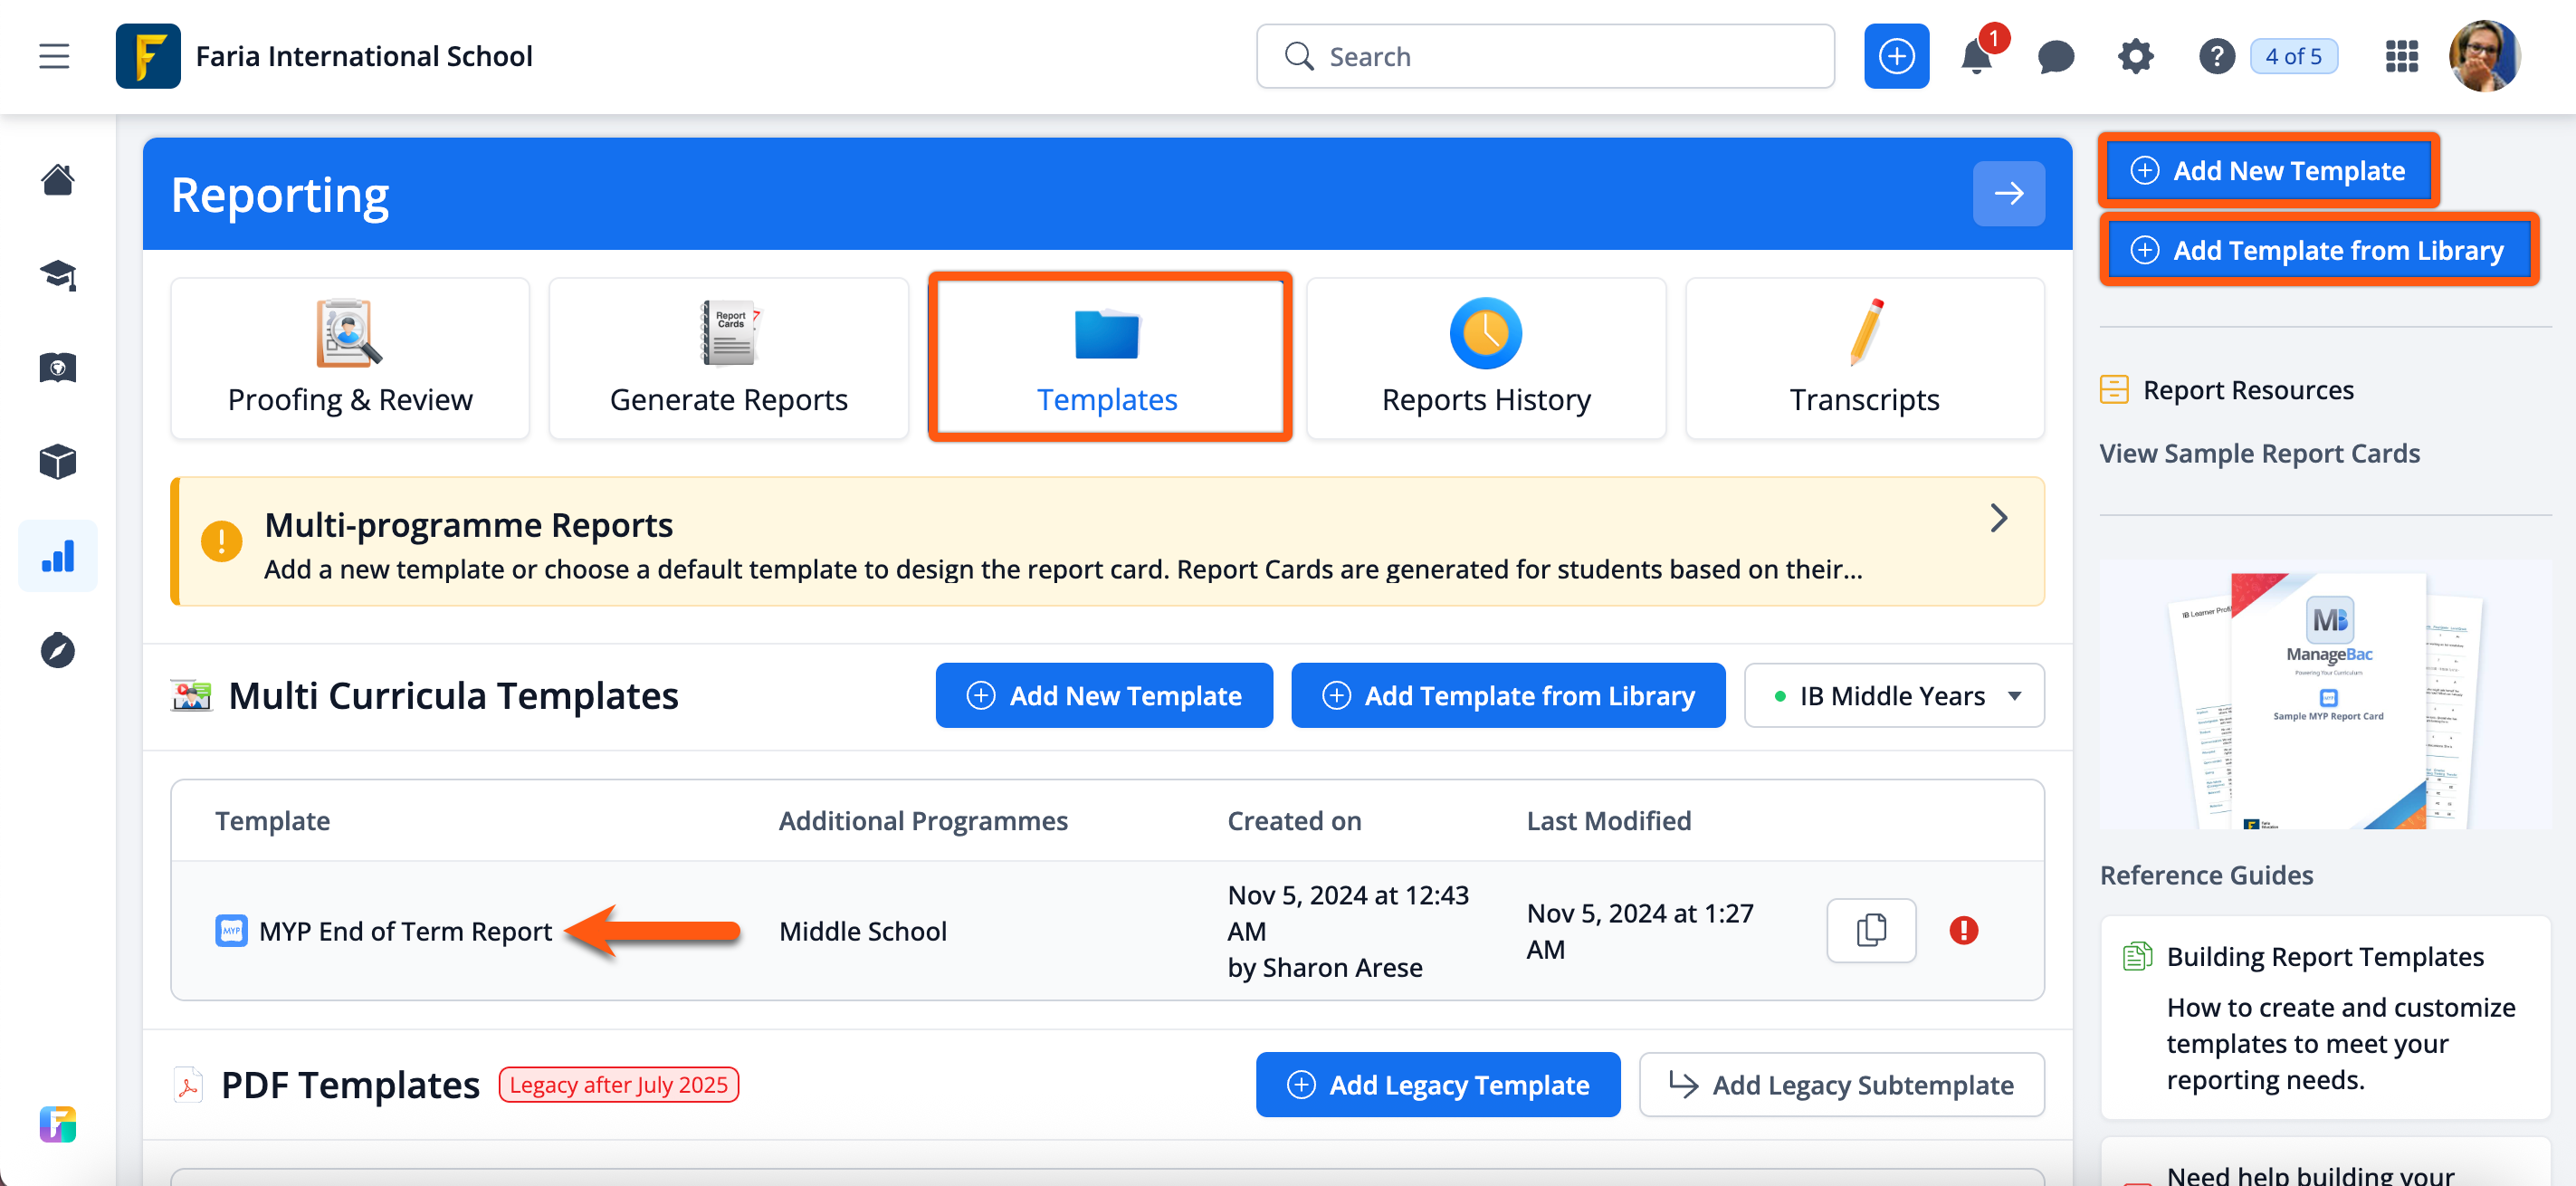Open the ManageBac apps grid menu
This screenshot has width=2576, height=1186.
click(2401, 57)
